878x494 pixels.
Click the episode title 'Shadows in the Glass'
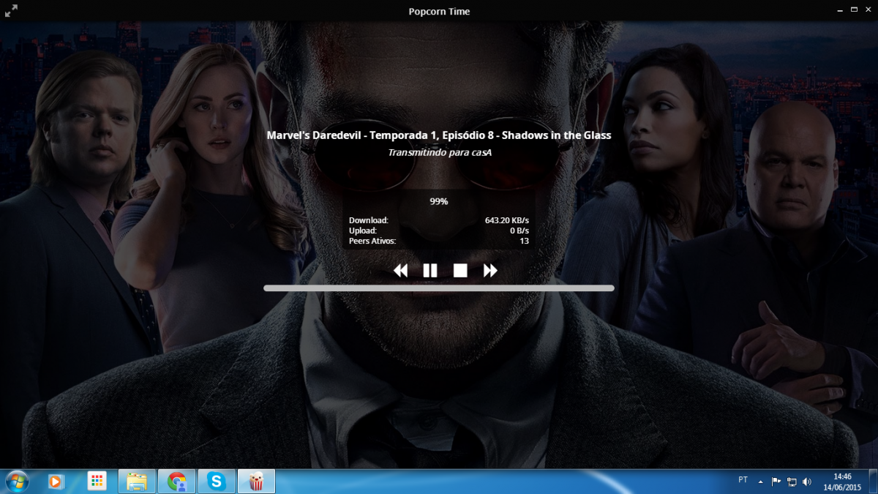click(557, 135)
